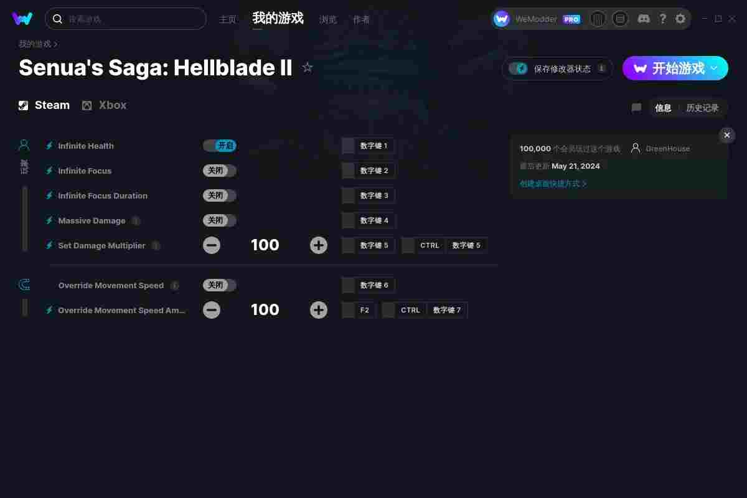The width and height of the screenshot is (747, 498).
Task: Switch to the 历史记录 history tab
Action: pyautogui.click(x=702, y=108)
